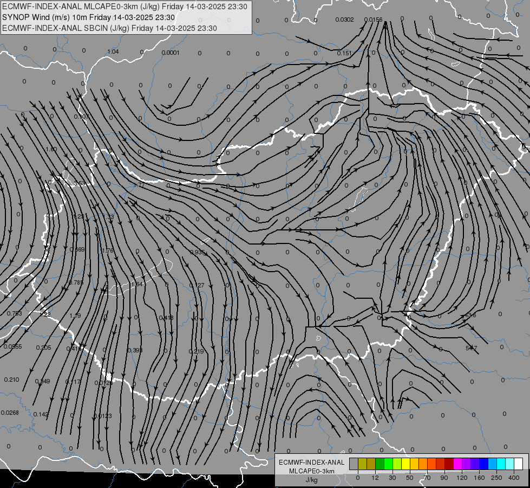The width and height of the screenshot is (530, 488).
Task: Click the map value '1.22'
Action: click(45, 314)
